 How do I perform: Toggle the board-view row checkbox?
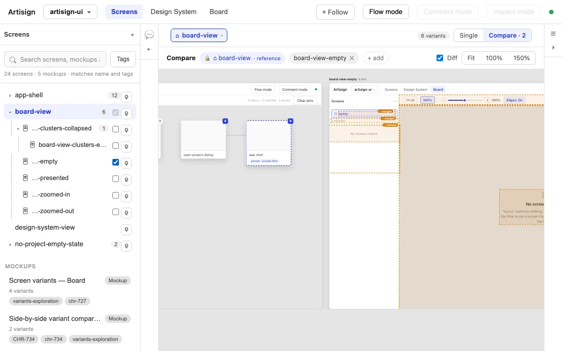click(x=115, y=112)
